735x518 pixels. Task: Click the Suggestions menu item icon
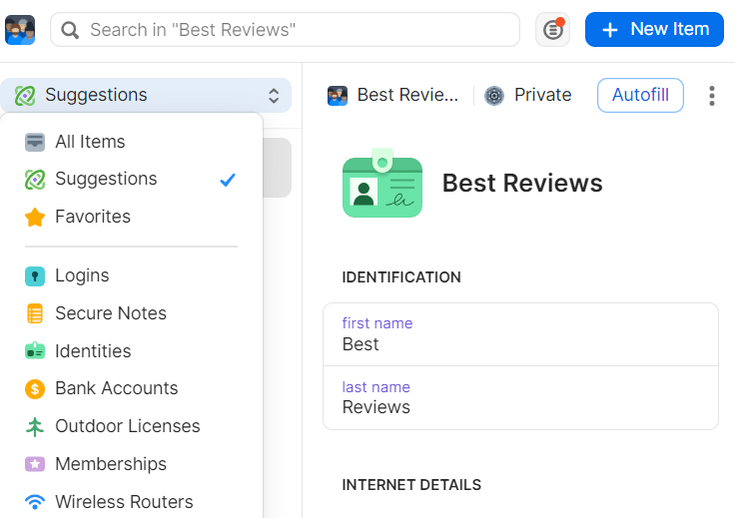[x=35, y=180]
